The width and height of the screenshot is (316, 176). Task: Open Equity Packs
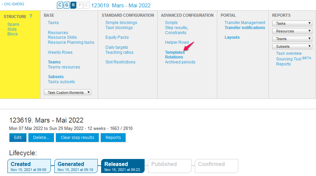coord(117,37)
